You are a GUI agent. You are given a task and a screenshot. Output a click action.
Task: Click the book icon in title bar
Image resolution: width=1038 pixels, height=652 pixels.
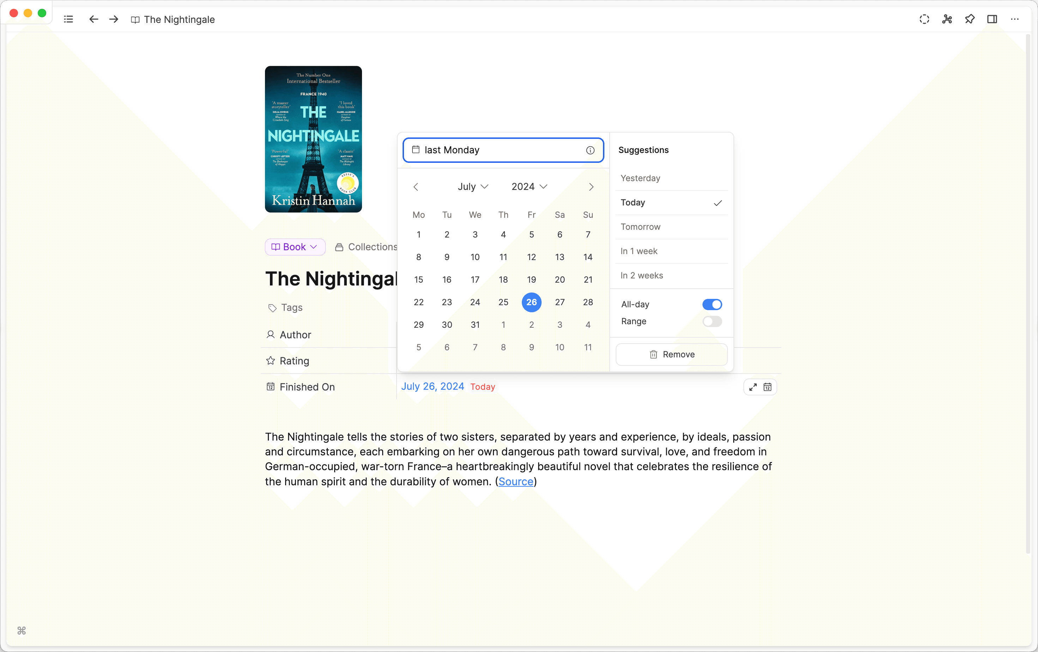tap(135, 20)
